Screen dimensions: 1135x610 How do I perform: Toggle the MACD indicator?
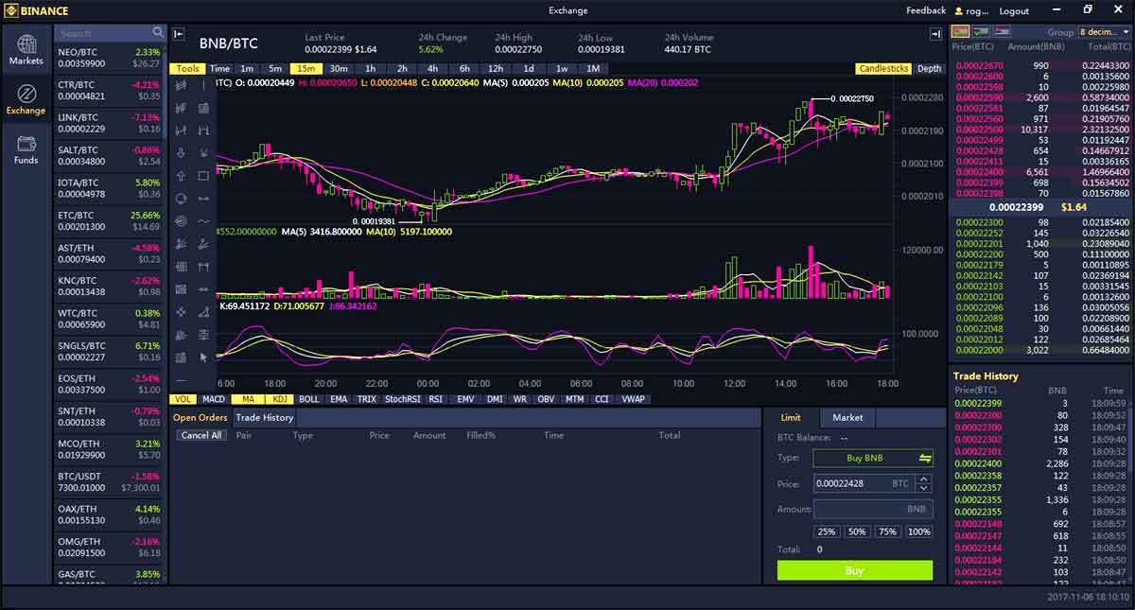click(214, 399)
